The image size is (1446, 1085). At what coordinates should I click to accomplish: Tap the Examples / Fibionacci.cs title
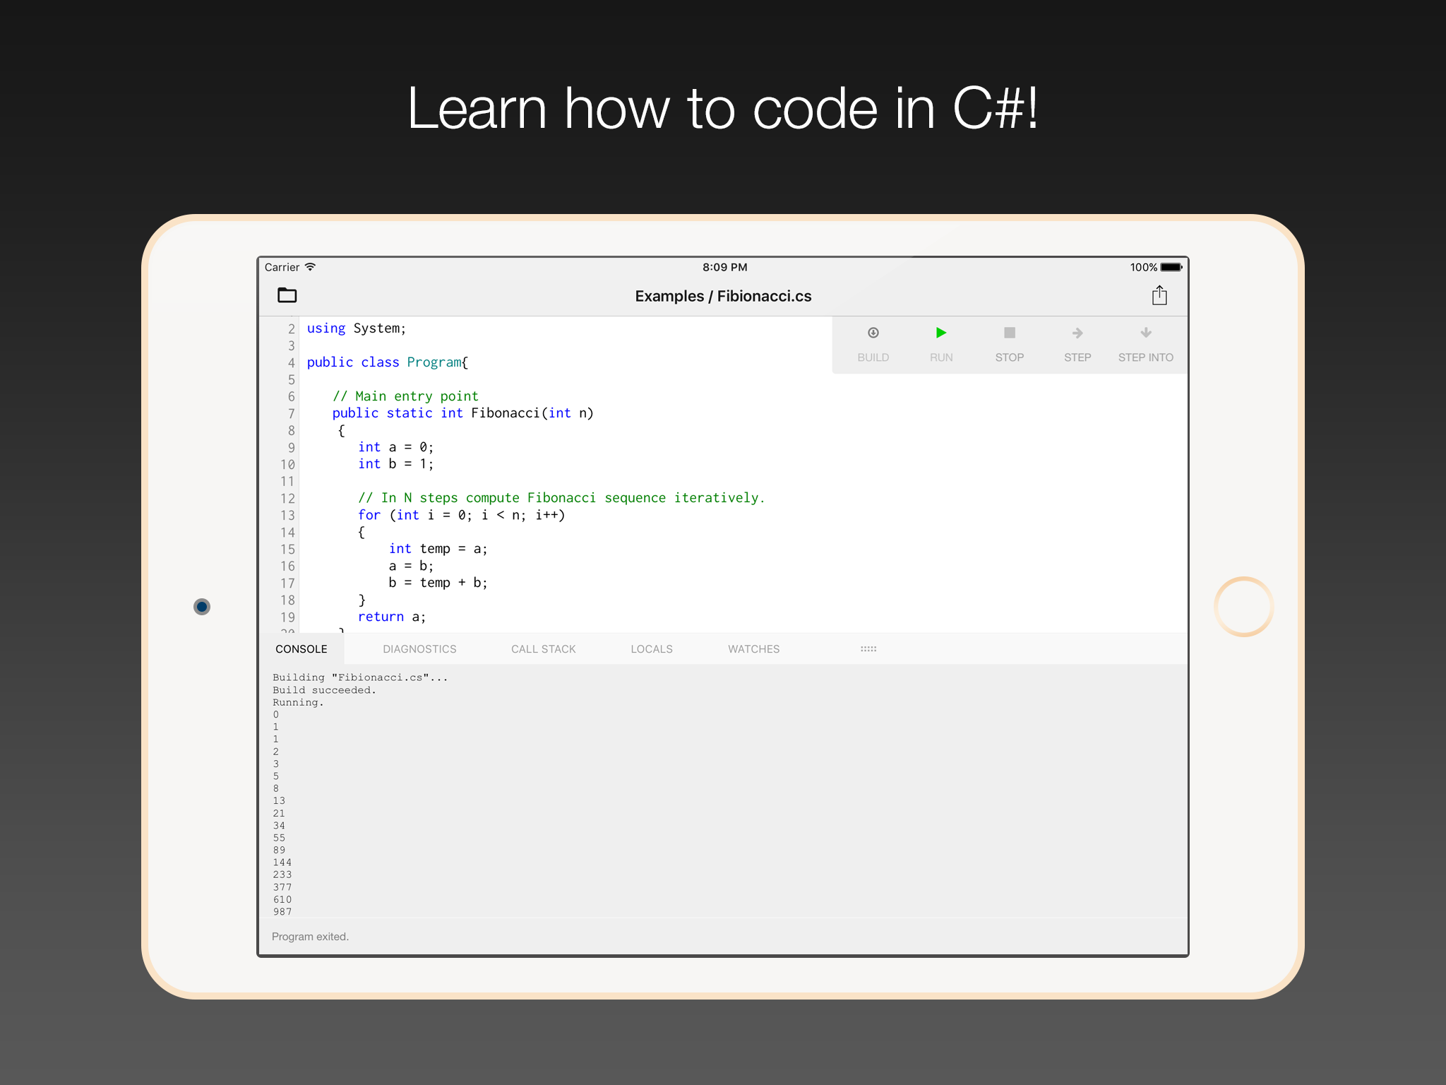point(722,297)
